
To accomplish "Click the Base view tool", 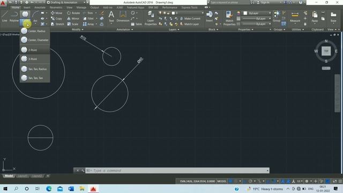I will tap(333, 17).
